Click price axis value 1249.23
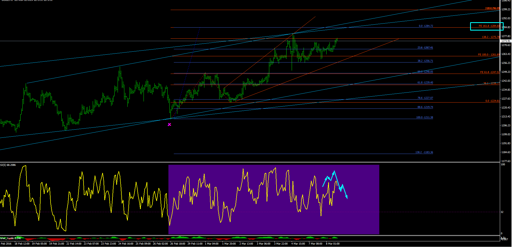The width and height of the screenshot is (512, 247). [x=506, y=72]
